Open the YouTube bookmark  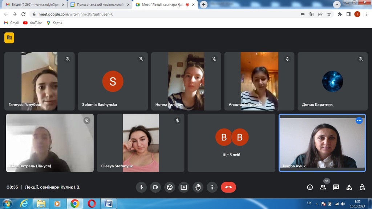click(32, 22)
